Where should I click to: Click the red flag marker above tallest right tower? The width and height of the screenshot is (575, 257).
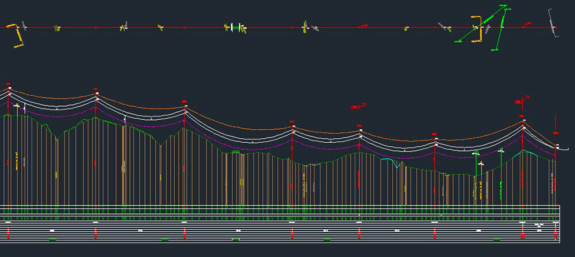coord(522,100)
